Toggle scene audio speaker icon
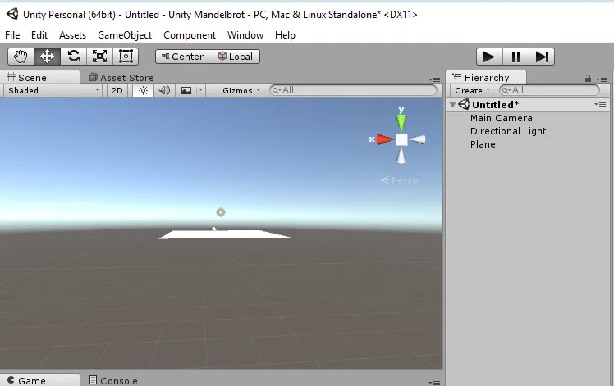Image resolution: width=614 pixels, height=386 pixels. [x=164, y=90]
